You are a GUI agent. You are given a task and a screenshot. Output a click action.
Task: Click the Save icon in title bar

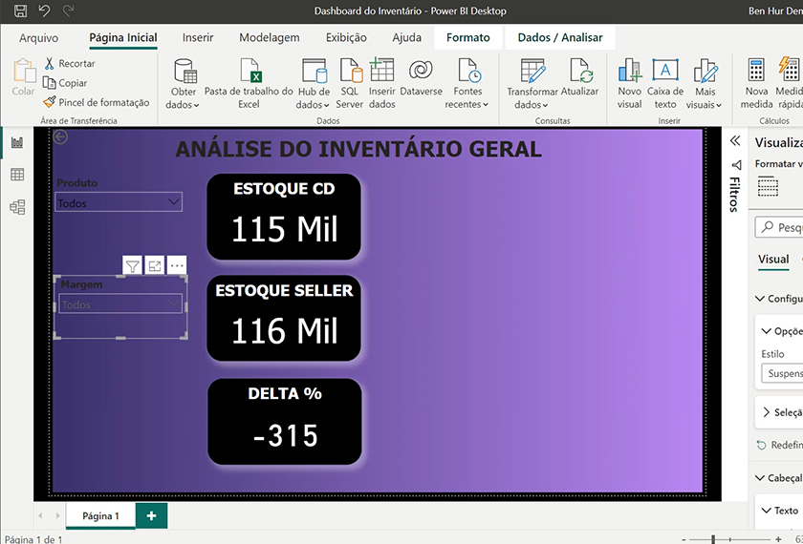20,11
